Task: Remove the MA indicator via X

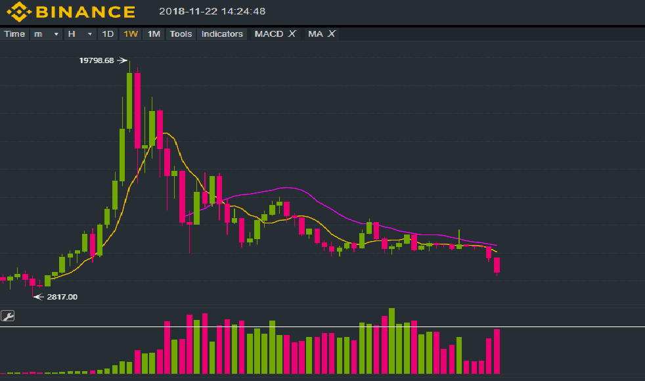Action: pos(331,34)
